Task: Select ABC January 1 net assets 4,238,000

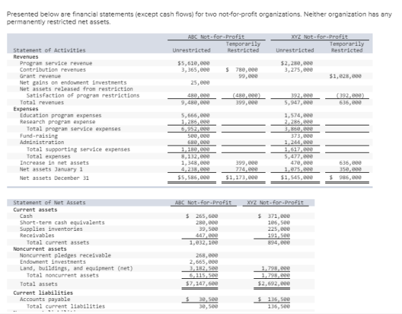Action: pyautogui.click(x=195, y=169)
